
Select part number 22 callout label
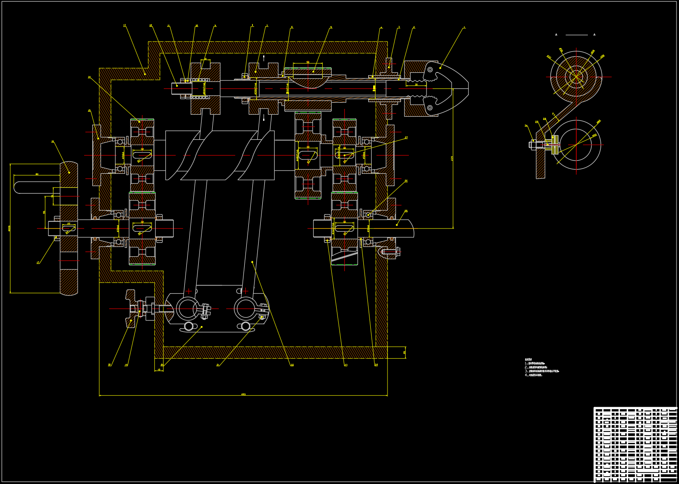pos(292,365)
